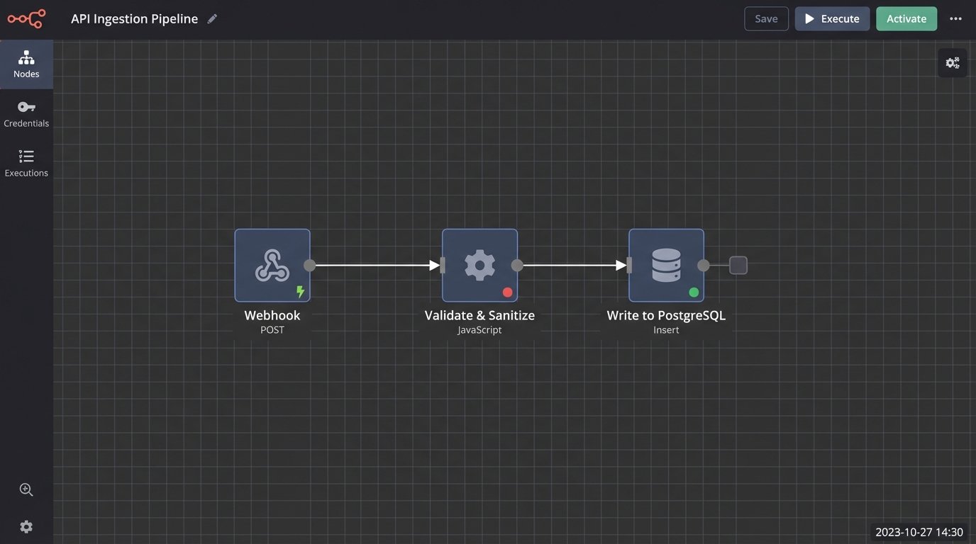The image size is (976, 544).
Task: Click the green success dot on Write to PostgreSQL
Action: [694, 291]
